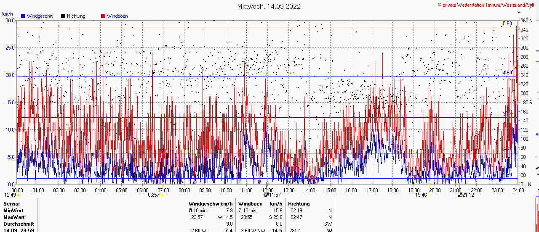Click the 2 Bft W current value
Viewport: 539px width, 232px height.
(198, 230)
